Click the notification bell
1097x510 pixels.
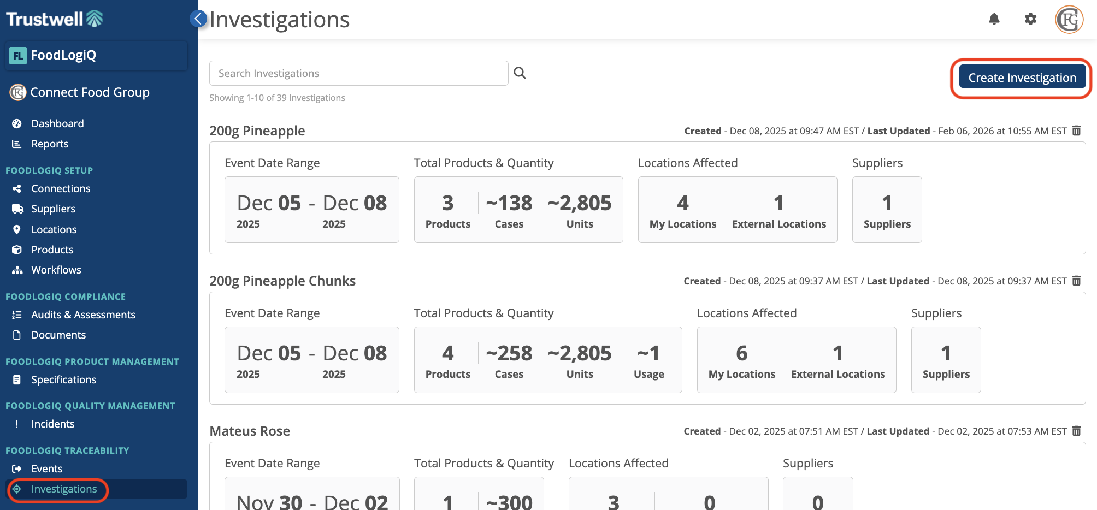(994, 19)
